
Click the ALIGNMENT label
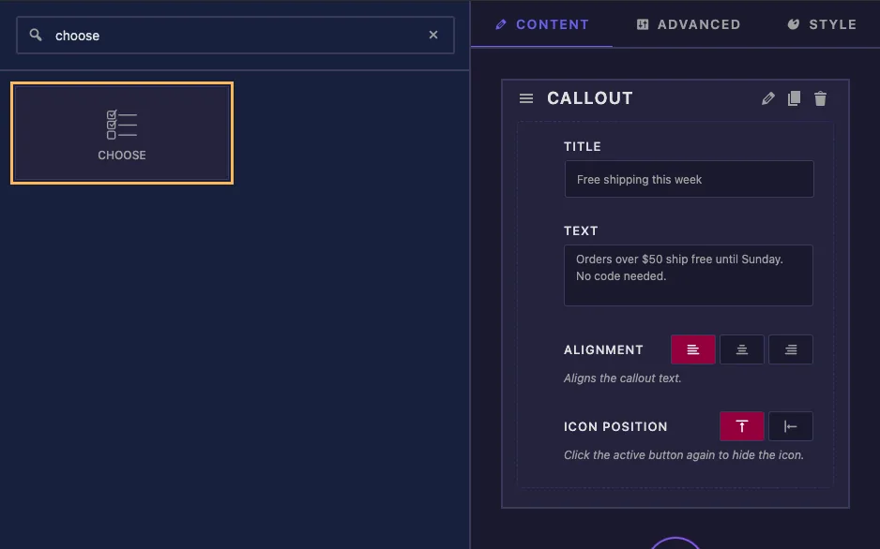(x=603, y=349)
